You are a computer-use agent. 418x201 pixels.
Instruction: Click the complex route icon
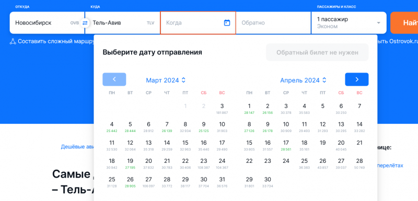click(x=13, y=42)
